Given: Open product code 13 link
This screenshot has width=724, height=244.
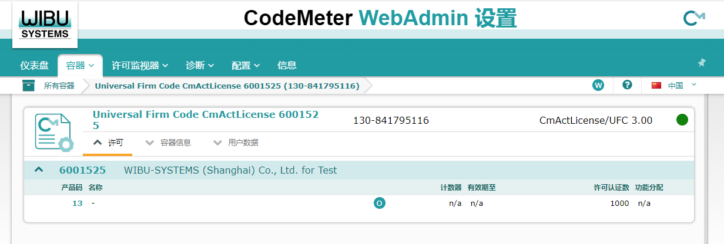Looking at the screenshot, I should [x=78, y=204].
